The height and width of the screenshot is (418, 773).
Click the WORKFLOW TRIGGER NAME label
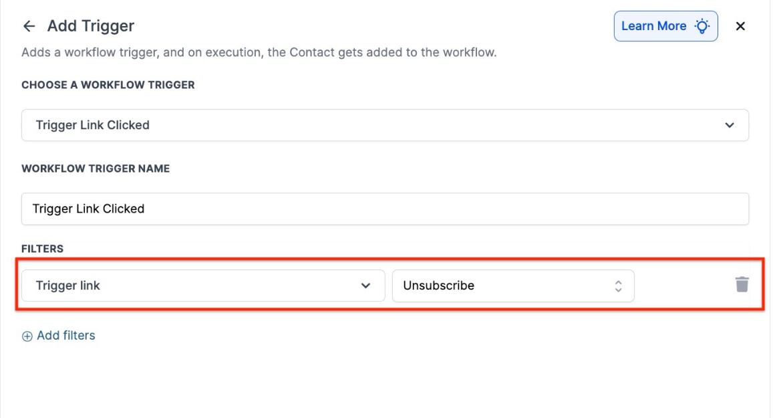[96, 169]
